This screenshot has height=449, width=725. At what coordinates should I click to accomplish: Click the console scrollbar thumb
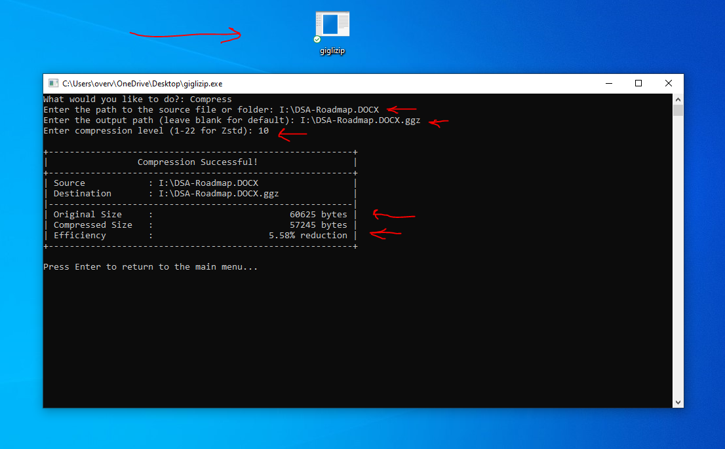(678, 111)
